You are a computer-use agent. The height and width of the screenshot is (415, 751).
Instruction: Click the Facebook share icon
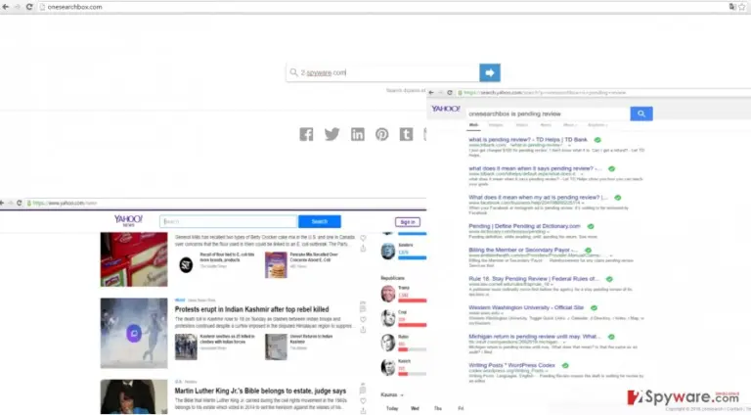[306, 134]
